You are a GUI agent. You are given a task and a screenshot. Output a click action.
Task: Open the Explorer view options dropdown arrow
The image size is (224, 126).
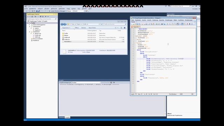(118, 28)
